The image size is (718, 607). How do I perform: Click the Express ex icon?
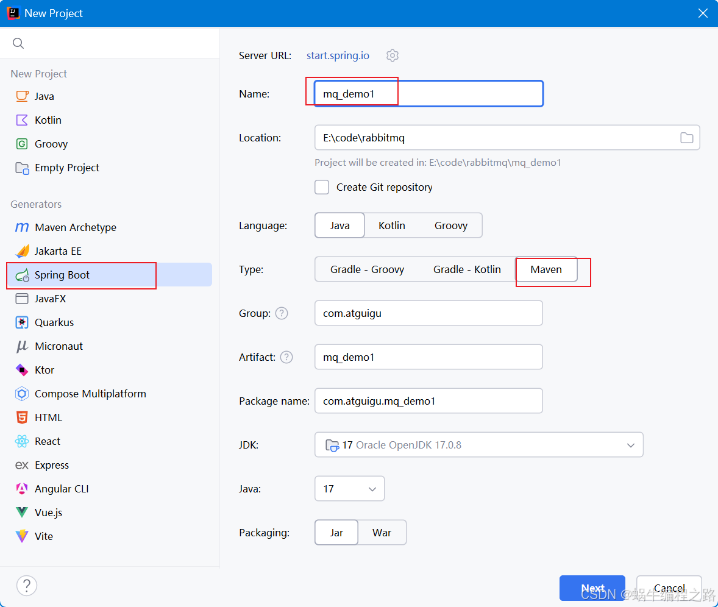click(22, 465)
